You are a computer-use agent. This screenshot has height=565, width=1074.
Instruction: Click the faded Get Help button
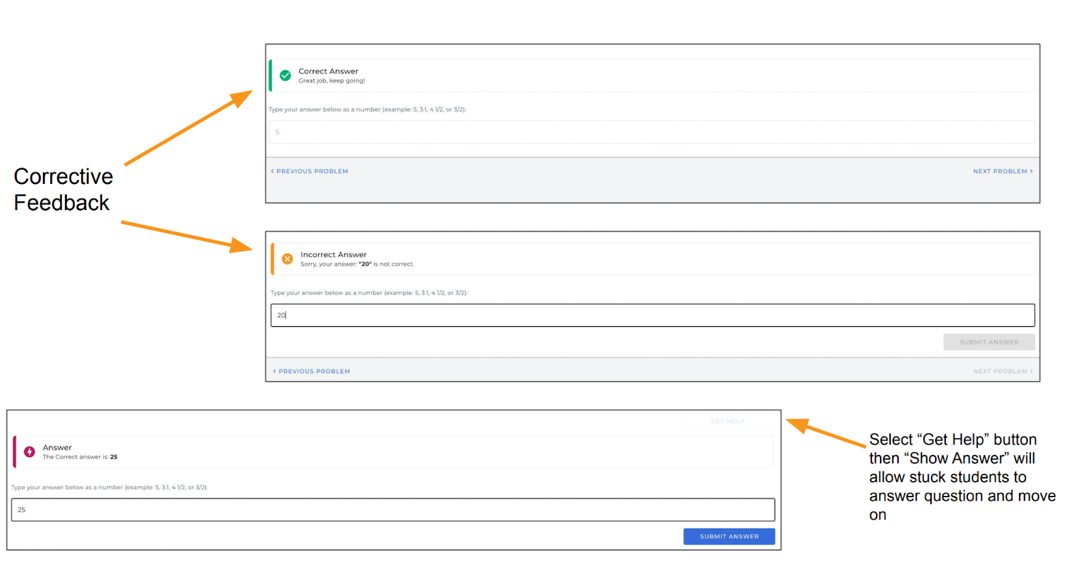tap(728, 421)
